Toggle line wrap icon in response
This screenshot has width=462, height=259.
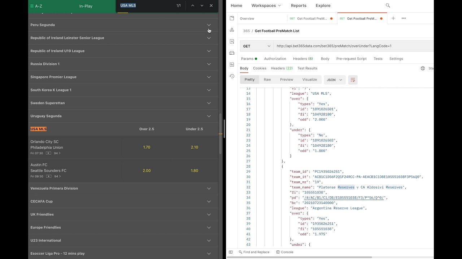[353, 80]
